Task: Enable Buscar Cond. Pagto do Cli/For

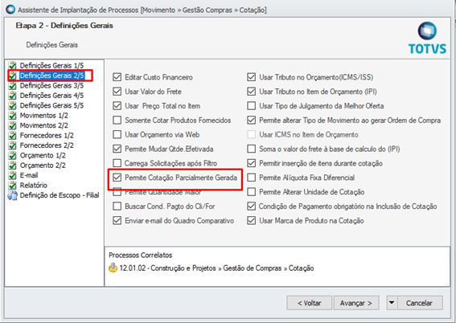Action: point(117,206)
